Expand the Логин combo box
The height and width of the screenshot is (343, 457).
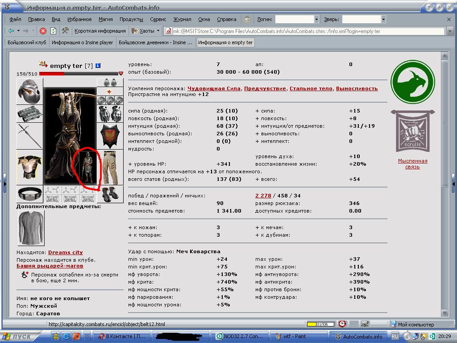tap(316, 19)
